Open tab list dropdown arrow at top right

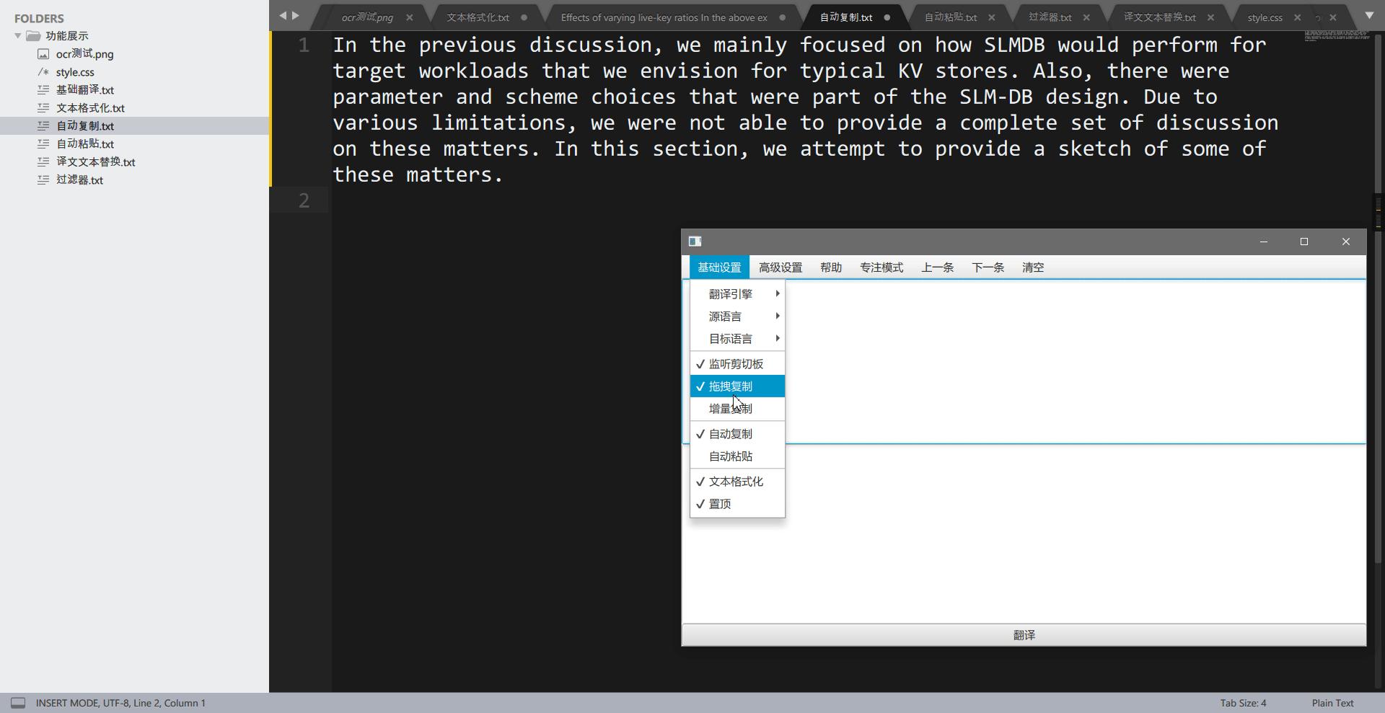[x=1370, y=16]
